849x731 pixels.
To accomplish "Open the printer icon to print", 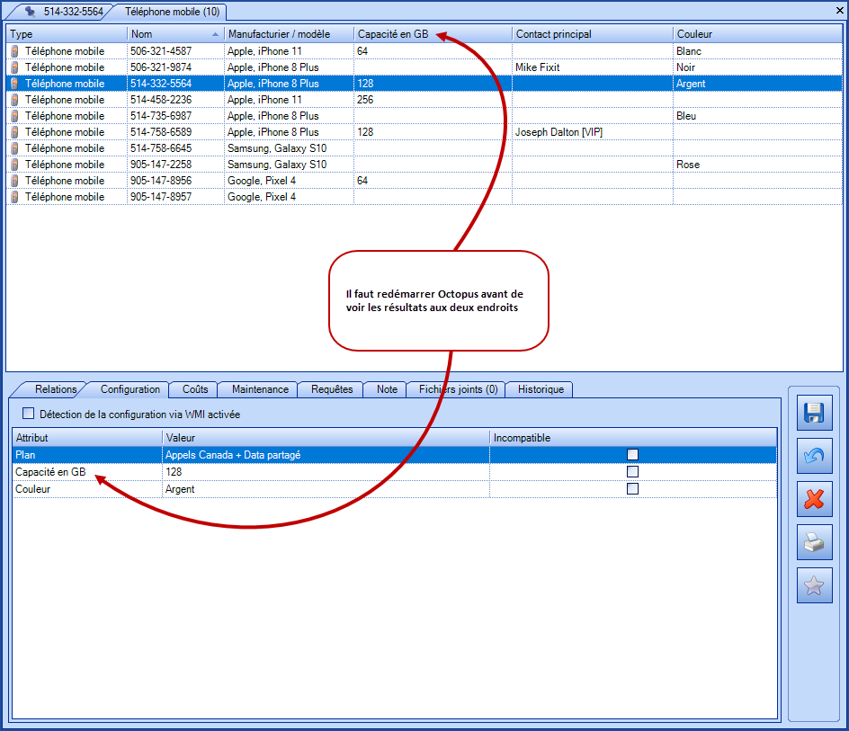I will click(x=814, y=542).
